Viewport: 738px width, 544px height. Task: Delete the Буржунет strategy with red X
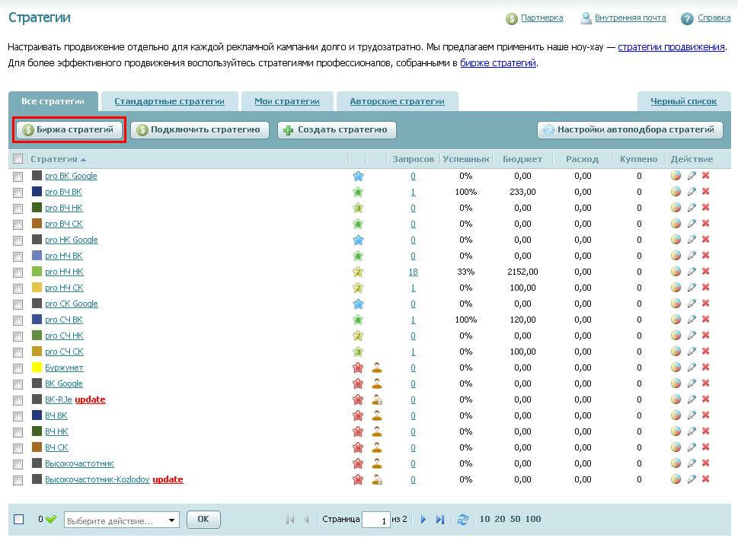click(705, 367)
